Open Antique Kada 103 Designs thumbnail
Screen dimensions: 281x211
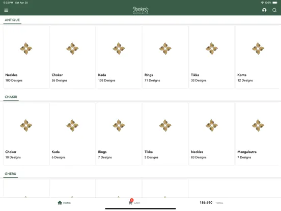(x=119, y=48)
